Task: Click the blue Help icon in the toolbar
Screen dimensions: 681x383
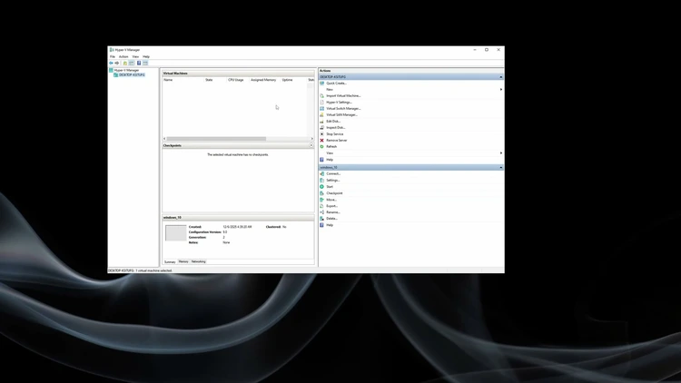Action: [139, 63]
